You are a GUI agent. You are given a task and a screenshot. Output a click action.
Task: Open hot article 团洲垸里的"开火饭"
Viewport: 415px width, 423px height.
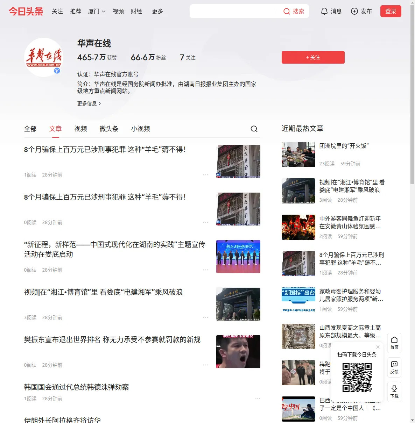(344, 146)
